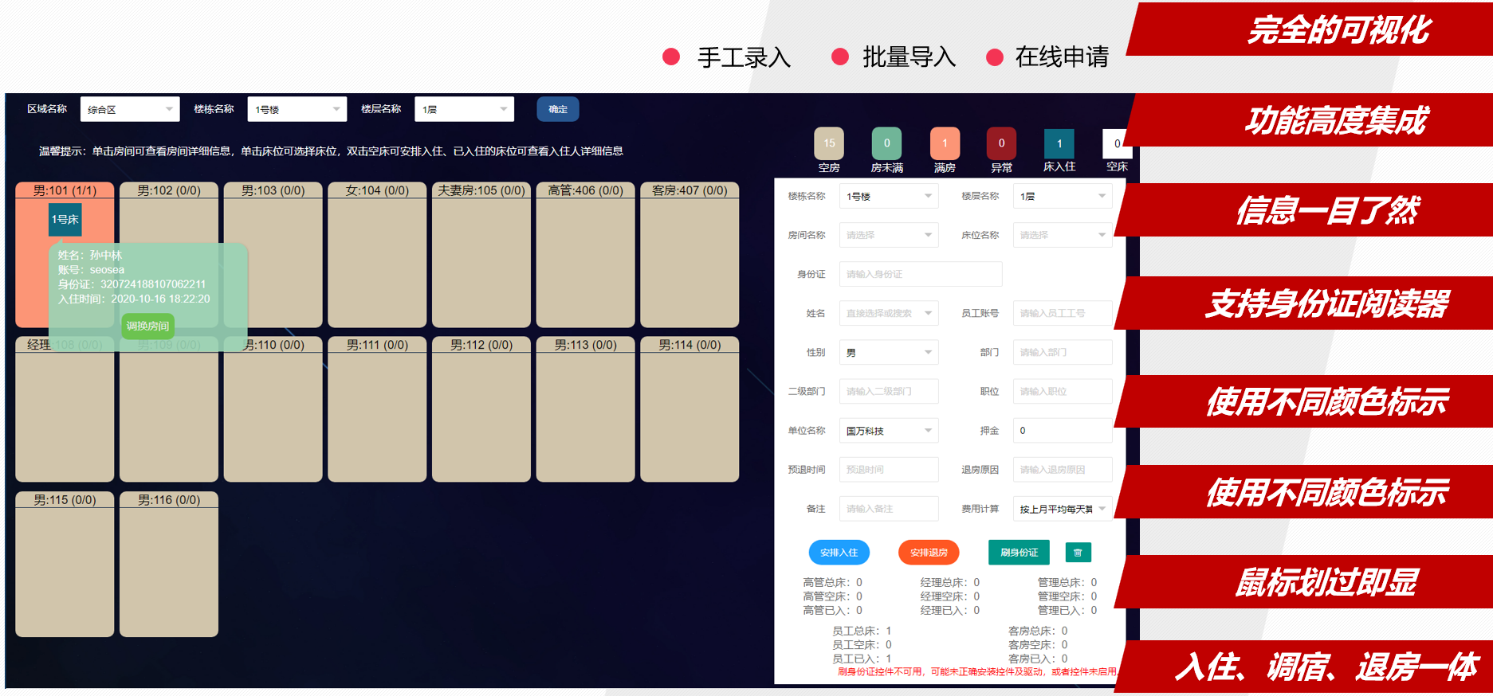Select room card 男:102 (0/0)
This screenshot has height=696, width=1493.
pyautogui.click(x=169, y=255)
